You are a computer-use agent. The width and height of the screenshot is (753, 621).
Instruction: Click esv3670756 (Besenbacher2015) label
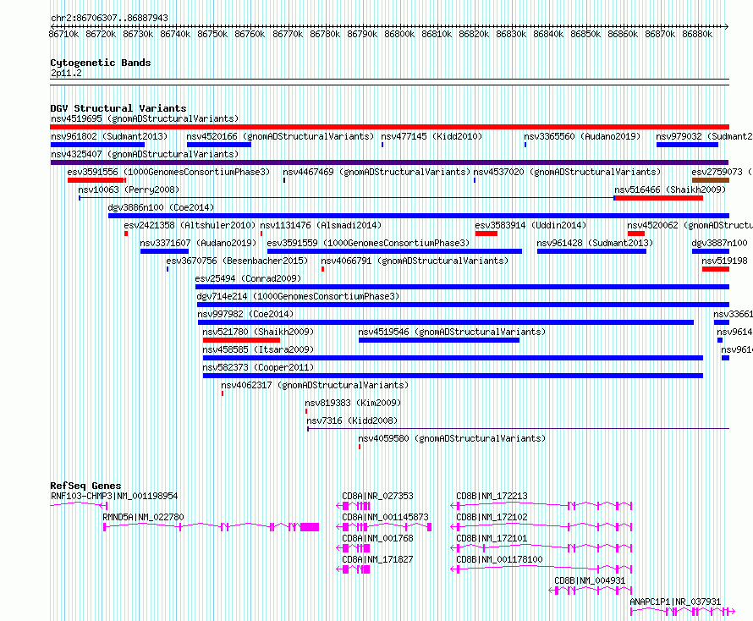[x=237, y=261]
